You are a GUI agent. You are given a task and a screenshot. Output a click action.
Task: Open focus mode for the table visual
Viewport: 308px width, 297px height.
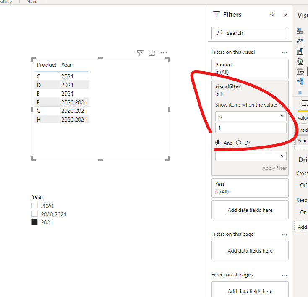pyautogui.click(x=152, y=53)
